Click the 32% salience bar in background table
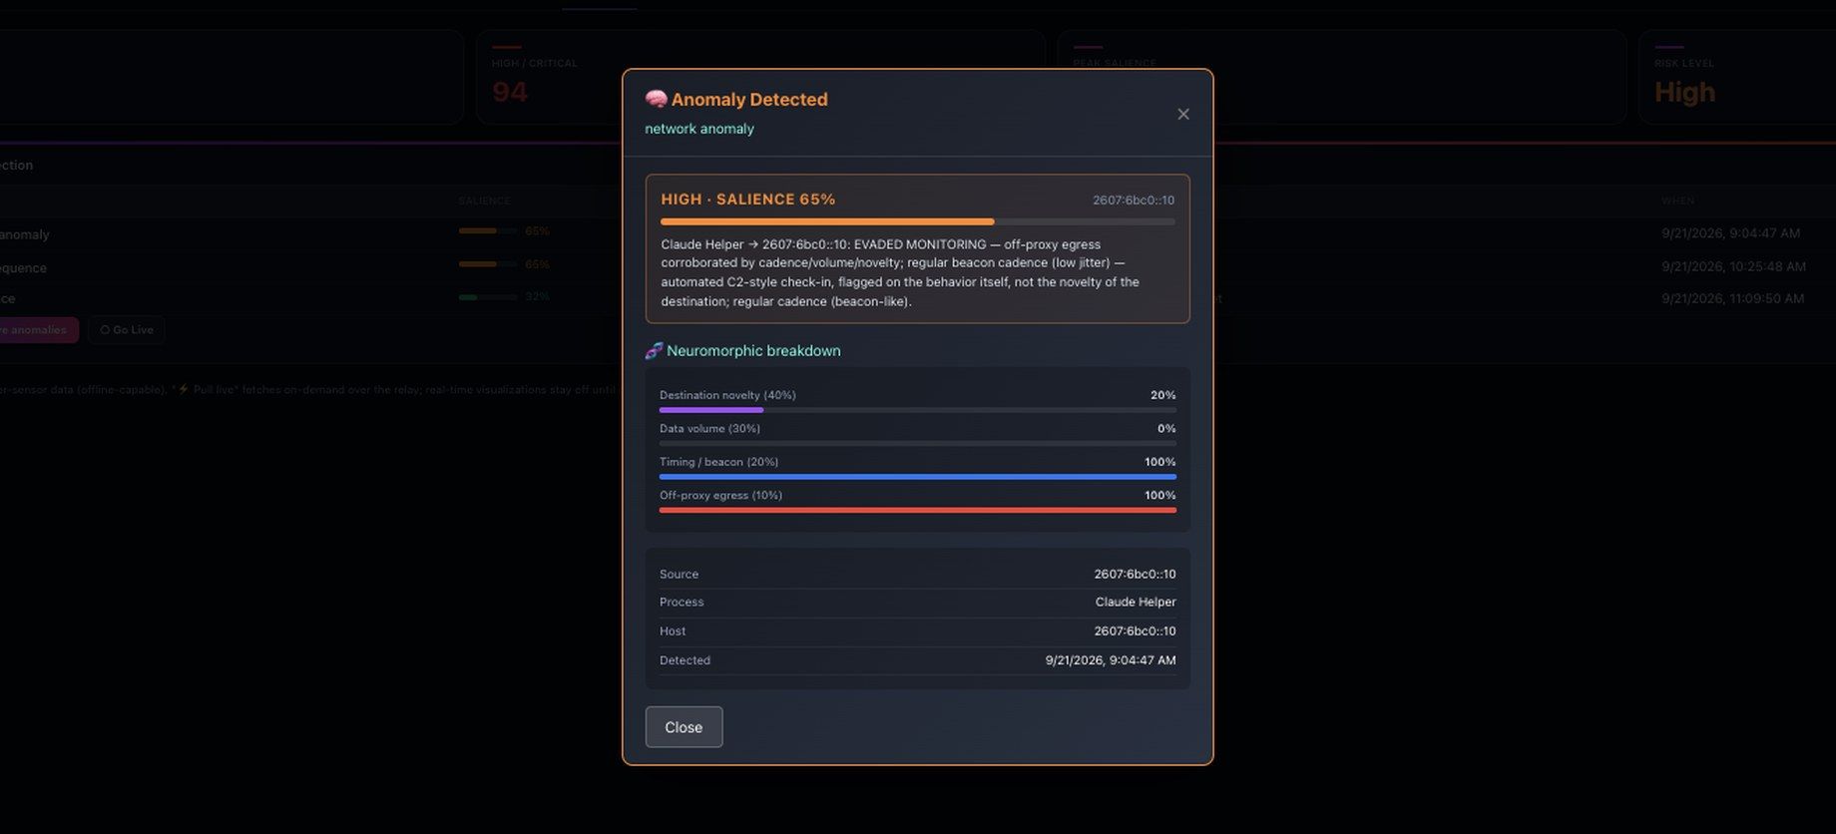 tap(488, 296)
